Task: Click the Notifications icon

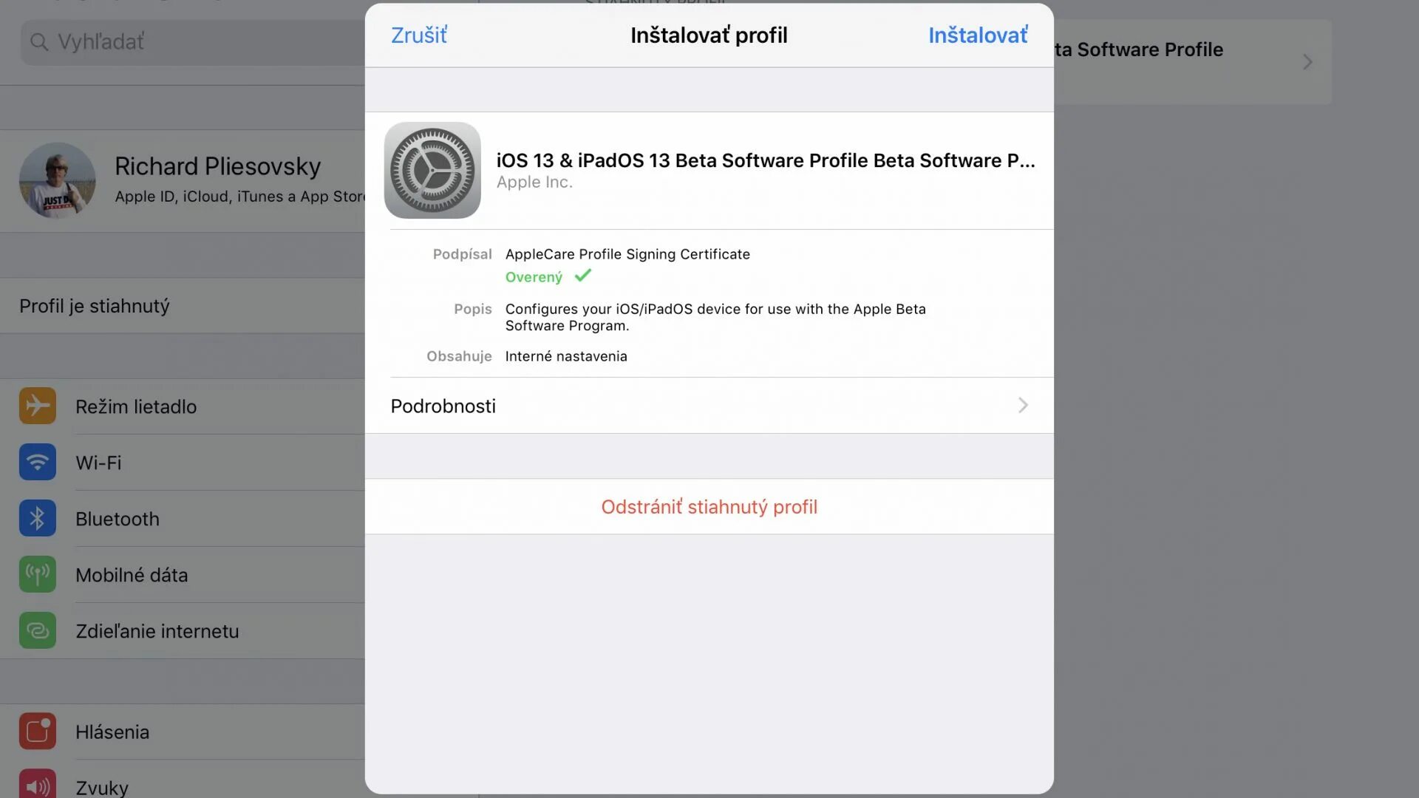Action: [36, 731]
